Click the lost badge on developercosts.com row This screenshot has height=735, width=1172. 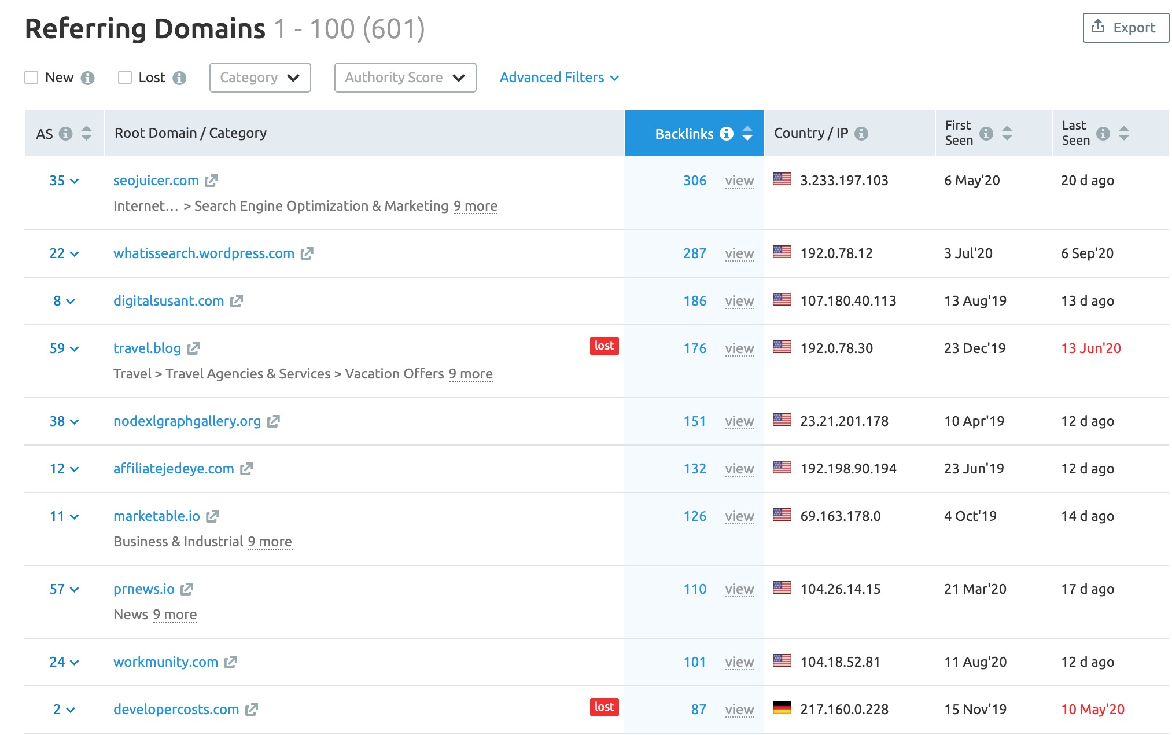[x=604, y=707]
